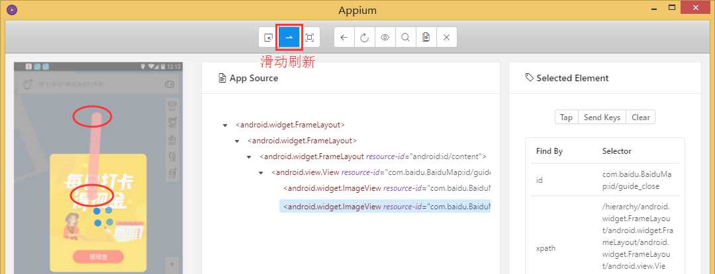
Task: Toggle recording with the eye icon
Action: point(385,37)
